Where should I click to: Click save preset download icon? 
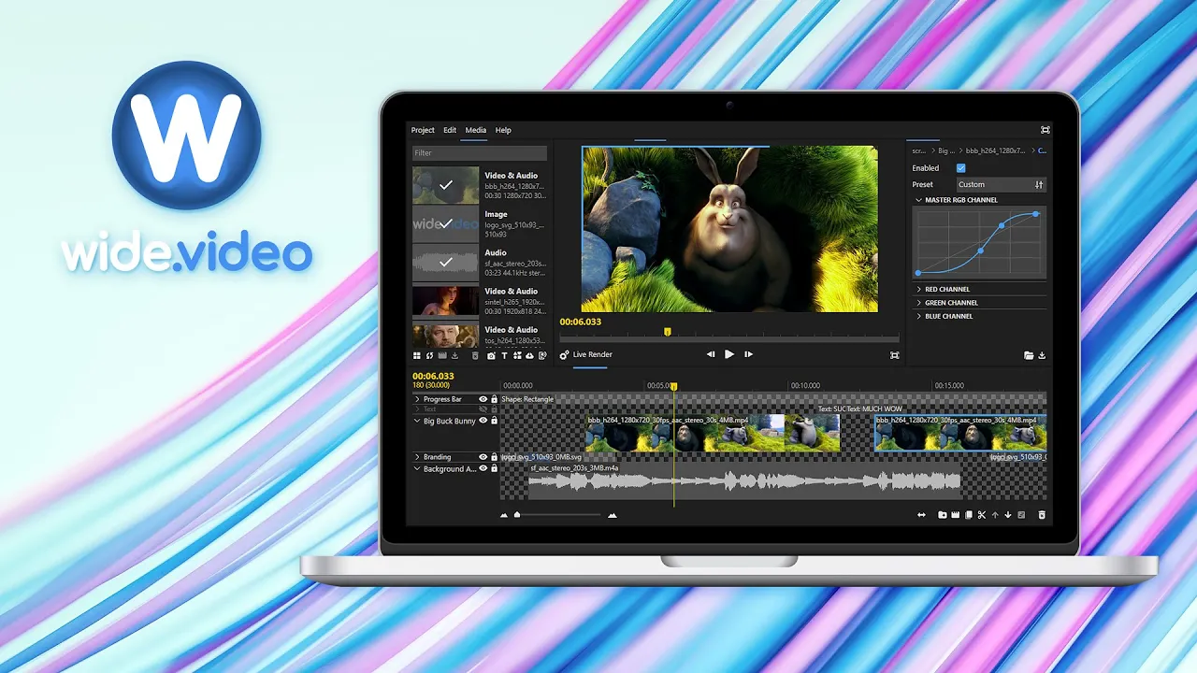point(1042,355)
